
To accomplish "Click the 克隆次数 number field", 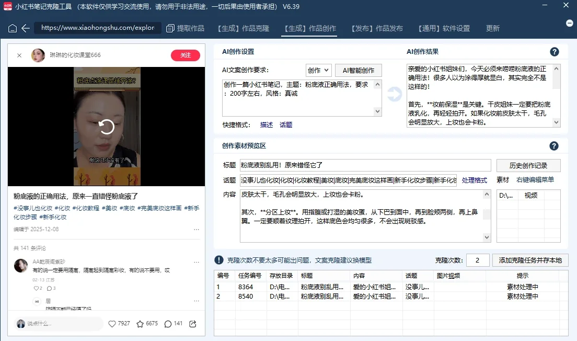I will 478,260.
